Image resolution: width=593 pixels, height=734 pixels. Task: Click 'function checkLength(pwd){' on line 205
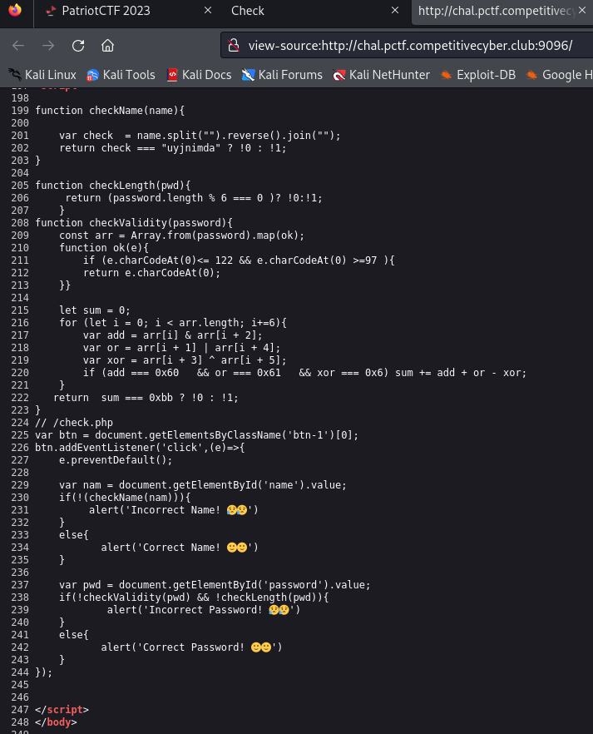113,186
